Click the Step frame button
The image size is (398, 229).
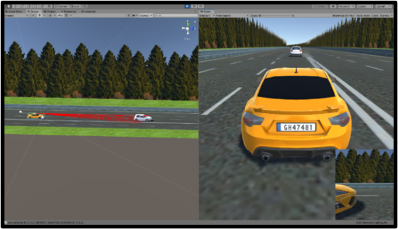pyautogui.click(x=201, y=6)
